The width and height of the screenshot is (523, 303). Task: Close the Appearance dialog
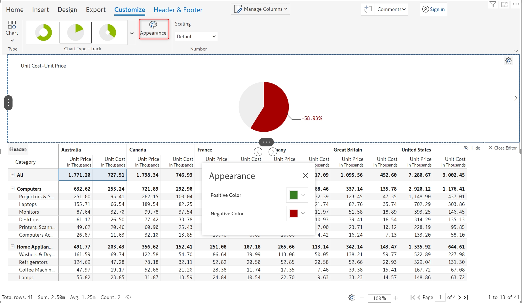point(305,176)
